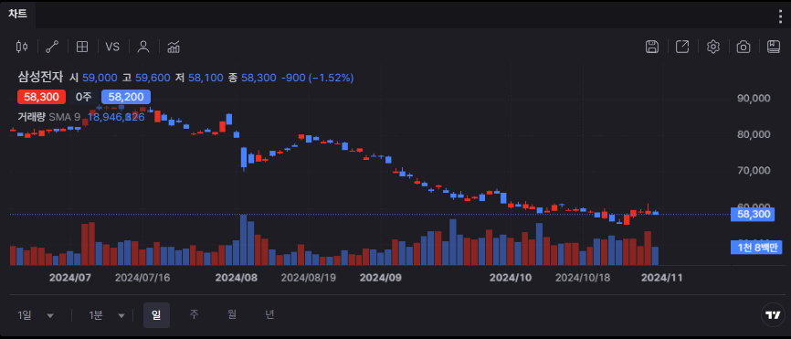Click the 시 59,000 open price value
Screen dimensions: 791x339
tap(93, 78)
